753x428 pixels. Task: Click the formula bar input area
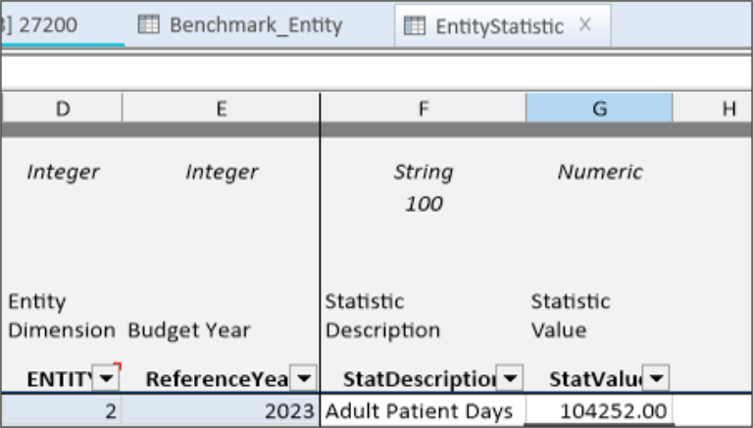(376, 72)
